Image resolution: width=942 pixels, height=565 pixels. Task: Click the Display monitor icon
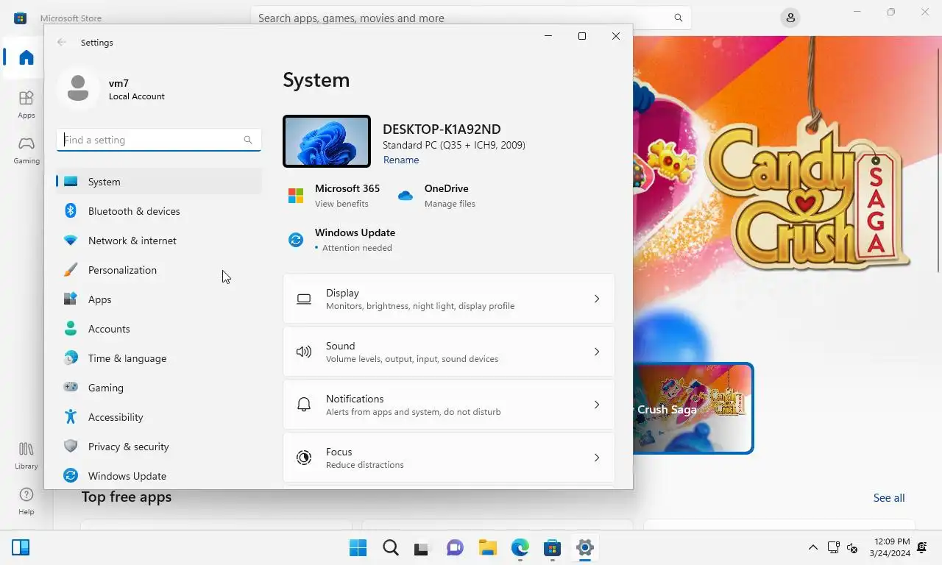pyautogui.click(x=304, y=299)
